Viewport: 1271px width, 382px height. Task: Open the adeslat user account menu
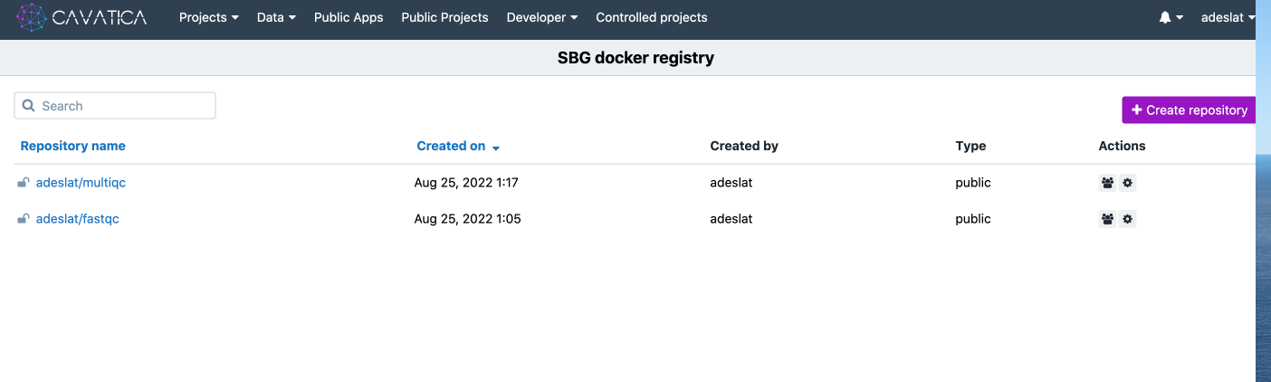(1227, 17)
